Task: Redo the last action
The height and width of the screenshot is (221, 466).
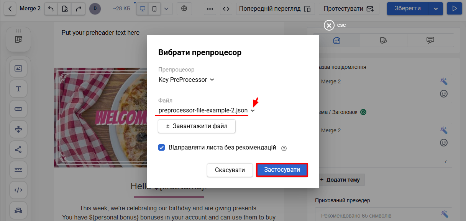Action: (78, 8)
